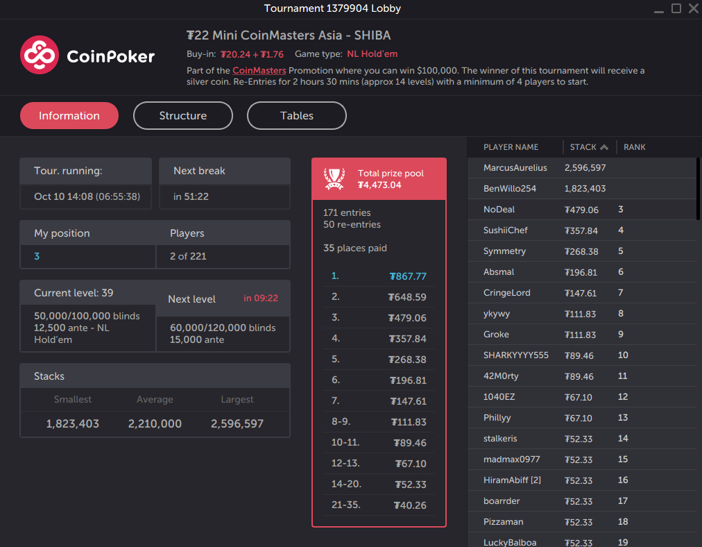Select the Phillyy player row

pyautogui.click(x=581, y=417)
